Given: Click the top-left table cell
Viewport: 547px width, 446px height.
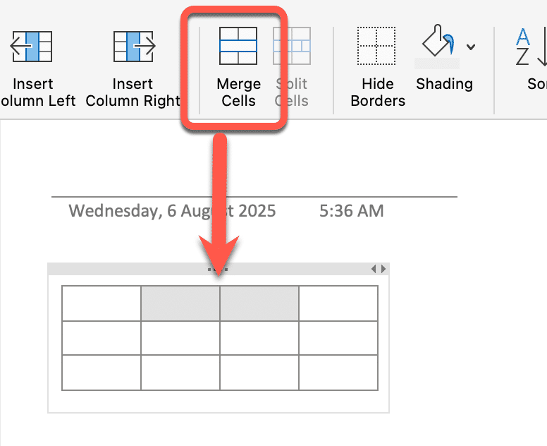Looking at the screenshot, I should point(102,303).
